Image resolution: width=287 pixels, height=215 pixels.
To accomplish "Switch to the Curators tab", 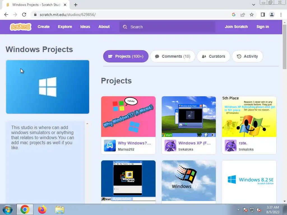I will tap(213, 56).
